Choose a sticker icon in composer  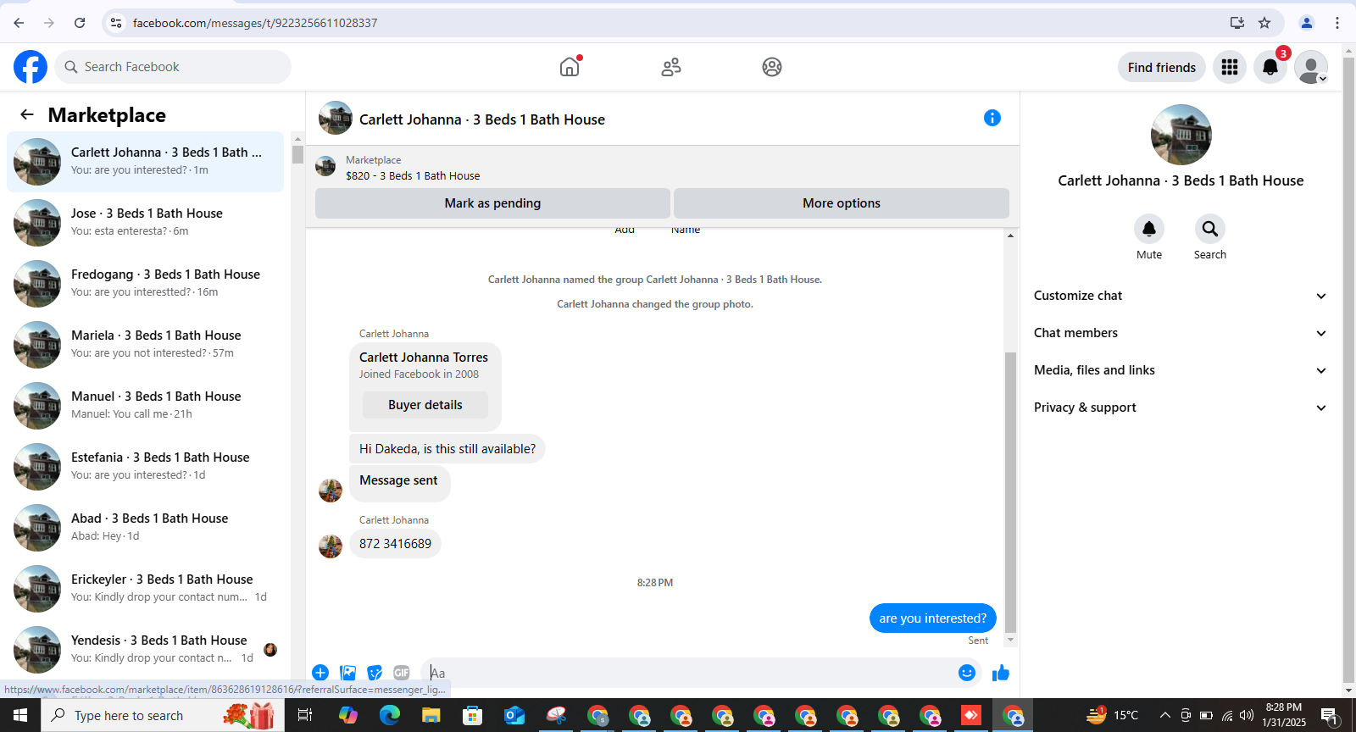coord(375,673)
